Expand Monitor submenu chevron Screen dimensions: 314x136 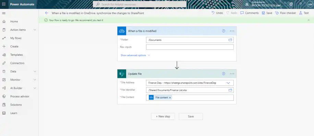[x=35, y=80]
